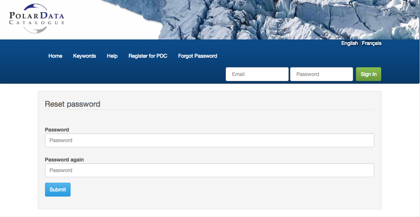Go to the Home page
The image size is (420, 217).
pos(55,56)
